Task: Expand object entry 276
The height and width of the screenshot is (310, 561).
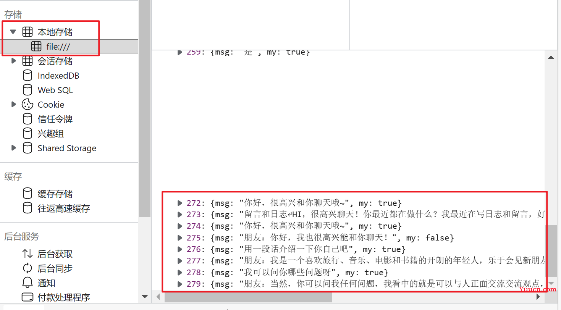Action: pyautogui.click(x=179, y=249)
